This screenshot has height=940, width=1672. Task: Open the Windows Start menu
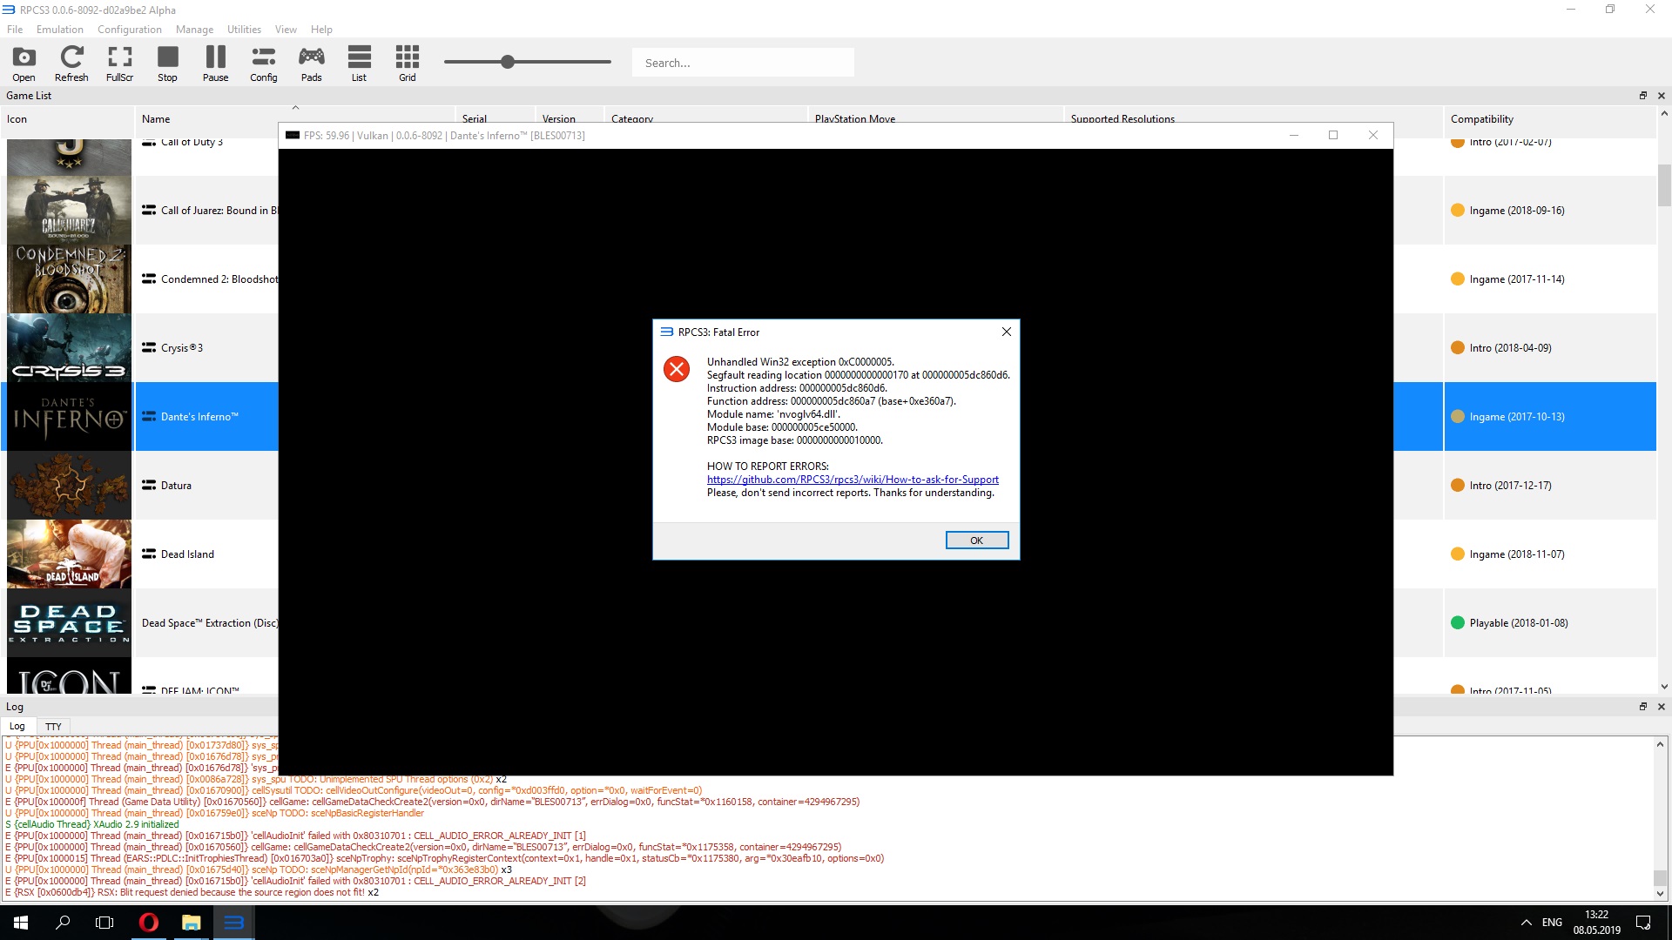(x=21, y=922)
